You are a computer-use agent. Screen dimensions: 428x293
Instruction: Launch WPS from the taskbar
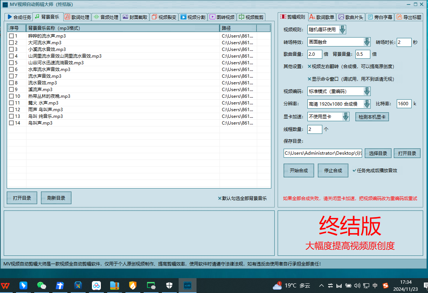[6, 286]
